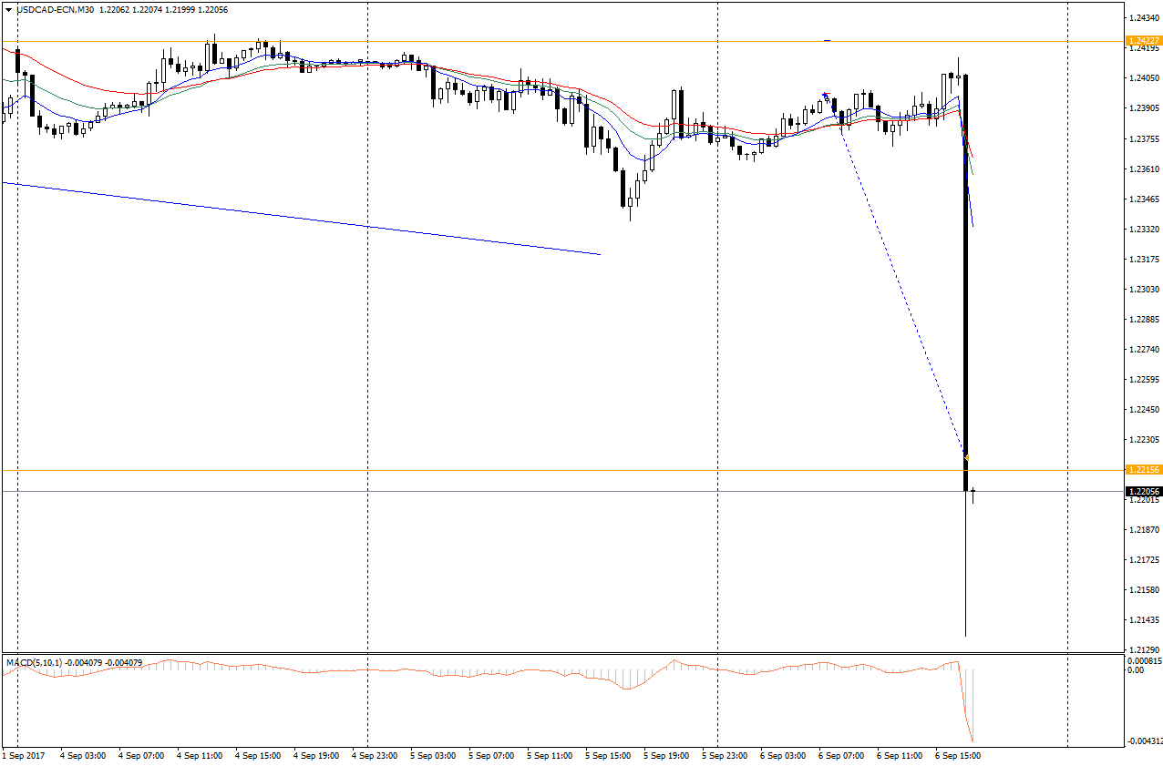Click the 1.23030 price axis label
Image resolution: width=1163 pixels, height=766 pixels.
pyautogui.click(x=1144, y=289)
